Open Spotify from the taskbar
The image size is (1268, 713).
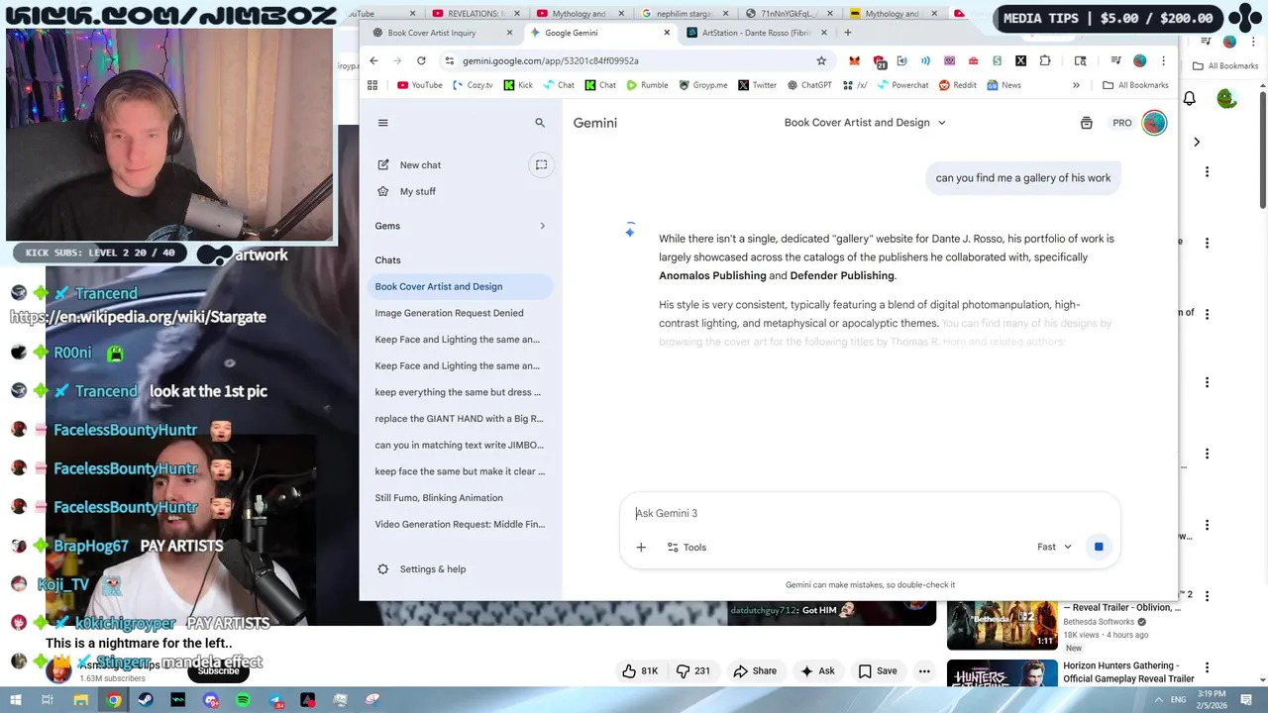pyautogui.click(x=243, y=700)
